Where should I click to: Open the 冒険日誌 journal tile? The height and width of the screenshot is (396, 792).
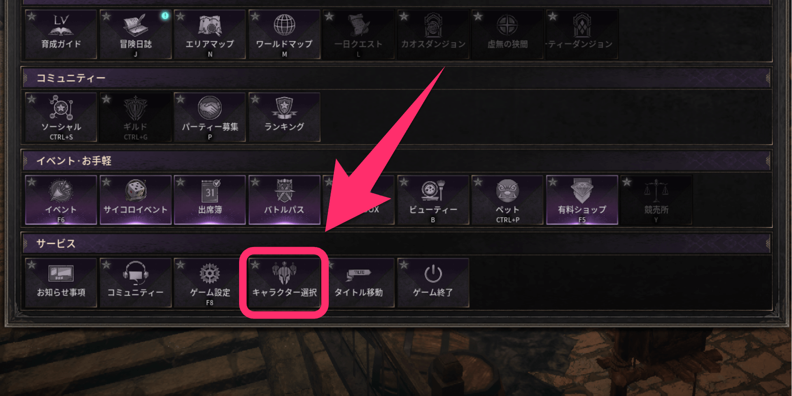point(135,34)
